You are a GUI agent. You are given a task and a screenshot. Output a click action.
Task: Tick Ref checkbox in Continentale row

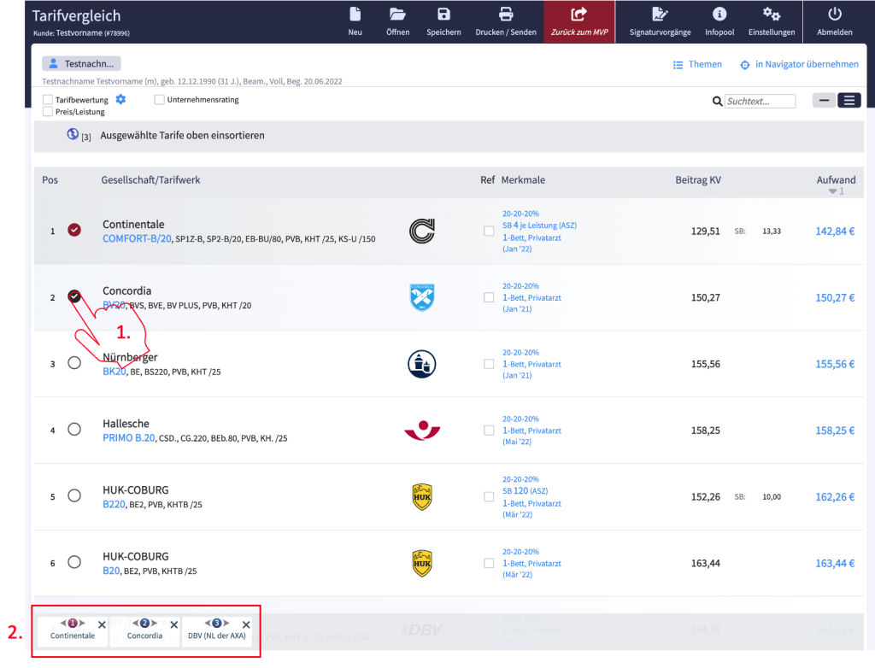tap(489, 231)
